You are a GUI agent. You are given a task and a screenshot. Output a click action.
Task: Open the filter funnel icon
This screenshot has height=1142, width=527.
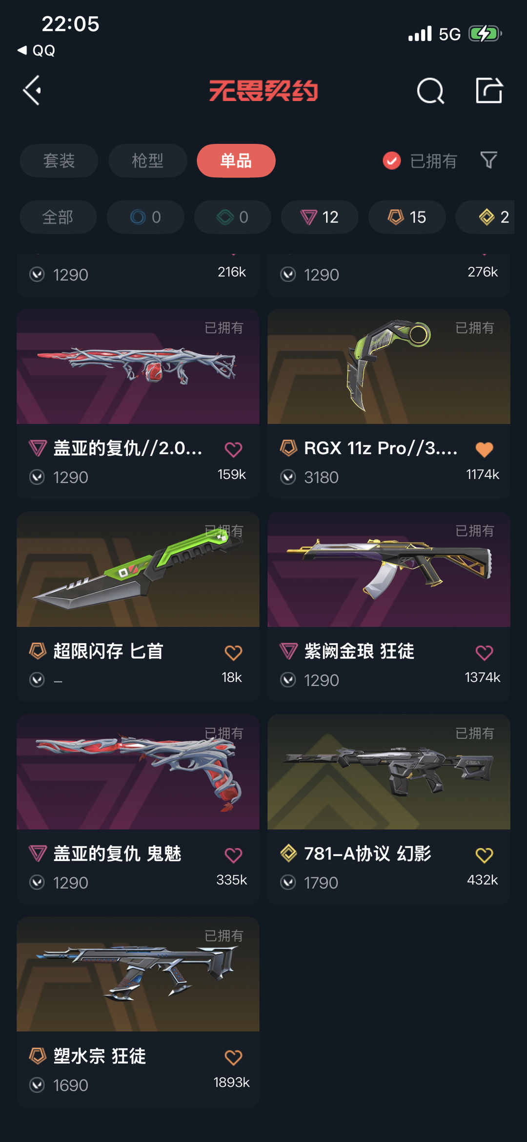[488, 160]
